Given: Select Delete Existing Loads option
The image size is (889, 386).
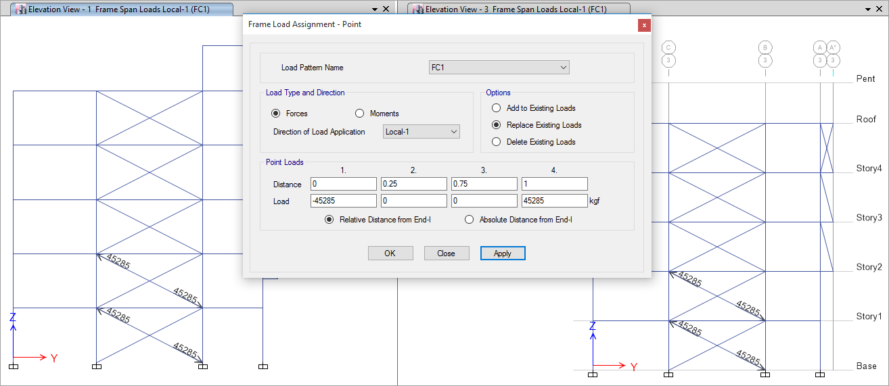Looking at the screenshot, I should (497, 142).
